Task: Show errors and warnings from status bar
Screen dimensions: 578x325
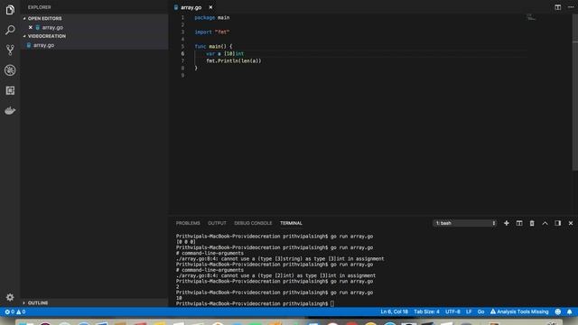Action: coord(15,311)
